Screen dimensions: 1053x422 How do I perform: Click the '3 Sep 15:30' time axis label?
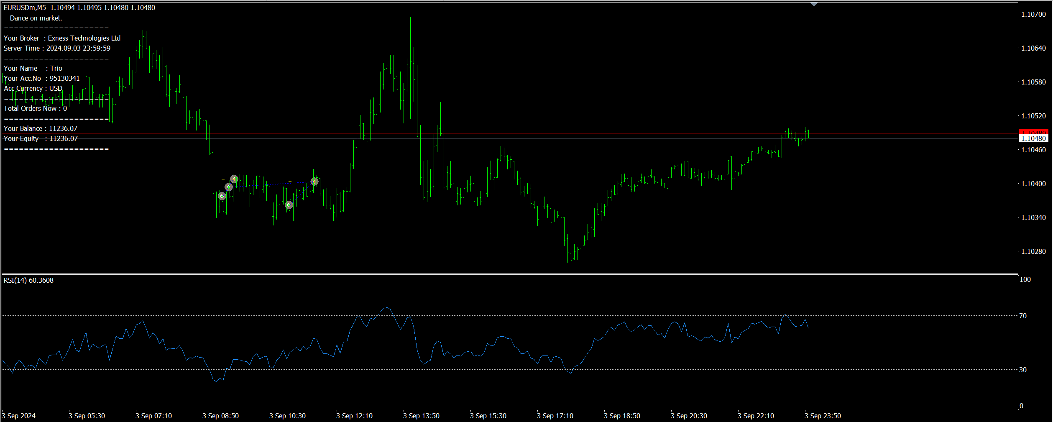488,416
